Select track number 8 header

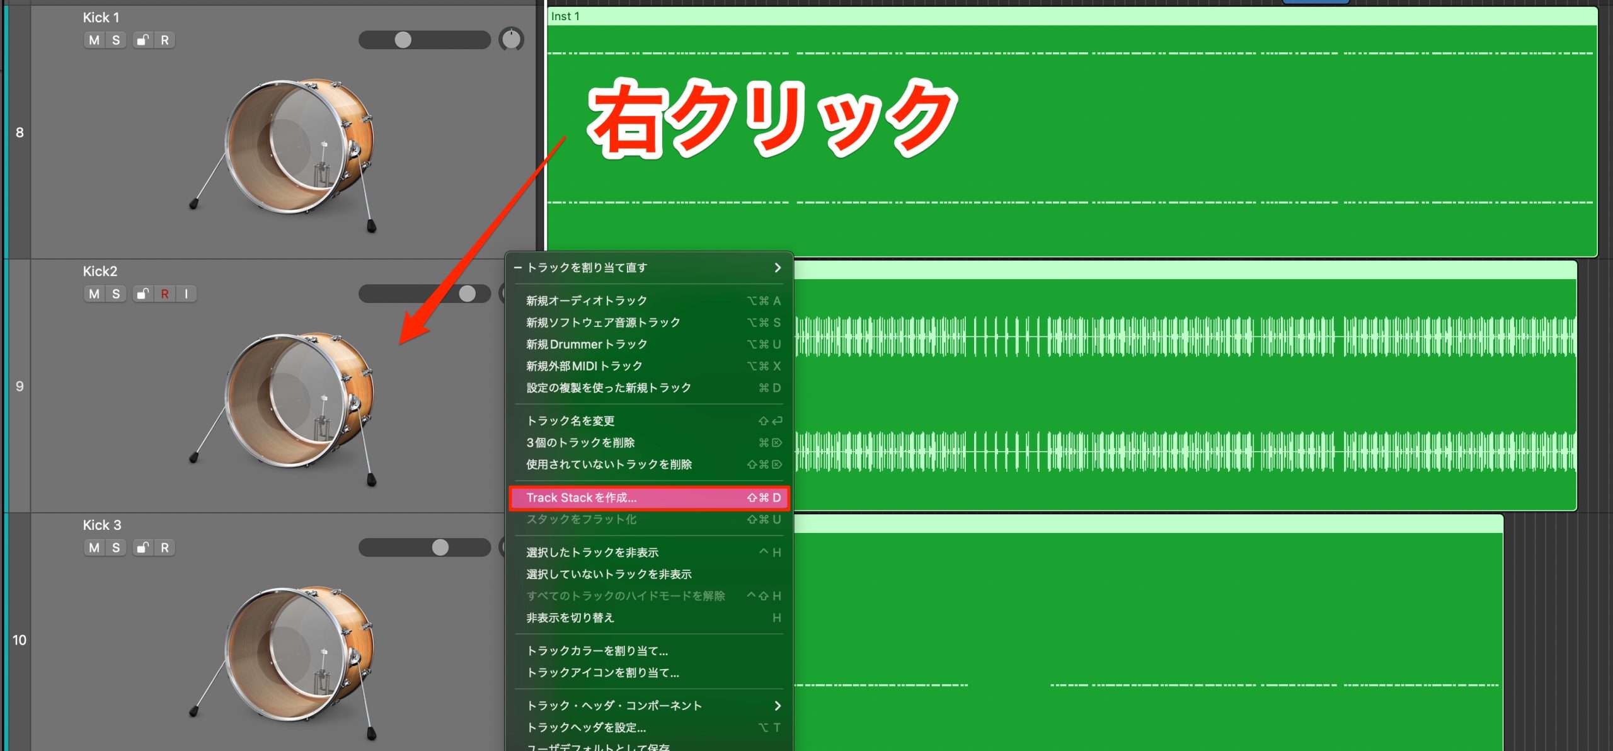[19, 132]
